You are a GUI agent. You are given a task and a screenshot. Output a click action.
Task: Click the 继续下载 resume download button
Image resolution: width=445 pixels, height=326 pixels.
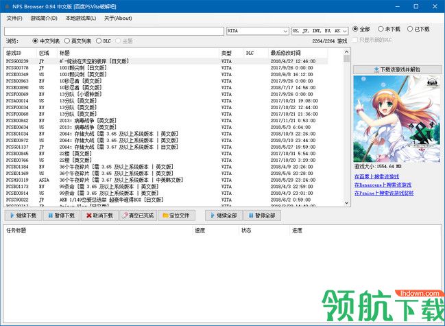pyautogui.click(x=23, y=216)
